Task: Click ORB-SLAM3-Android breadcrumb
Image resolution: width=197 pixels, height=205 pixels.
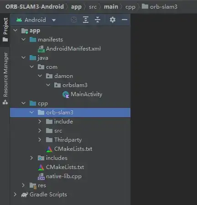Action: pyautogui.click(x=35, y=7)
